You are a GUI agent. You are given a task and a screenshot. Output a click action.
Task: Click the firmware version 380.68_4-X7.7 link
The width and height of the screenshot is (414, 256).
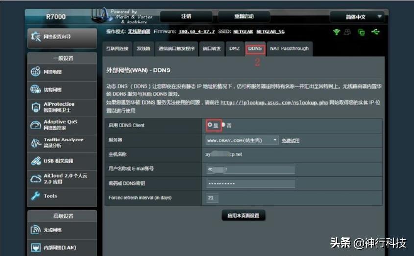click(196, 32)
